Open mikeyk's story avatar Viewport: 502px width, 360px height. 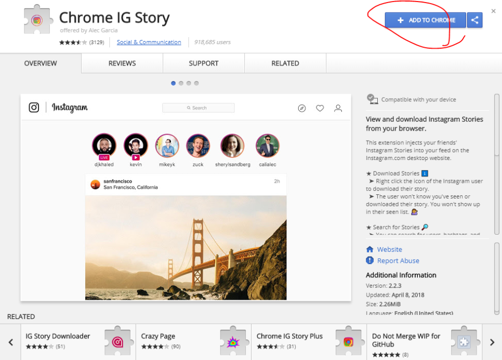point(167,145)
